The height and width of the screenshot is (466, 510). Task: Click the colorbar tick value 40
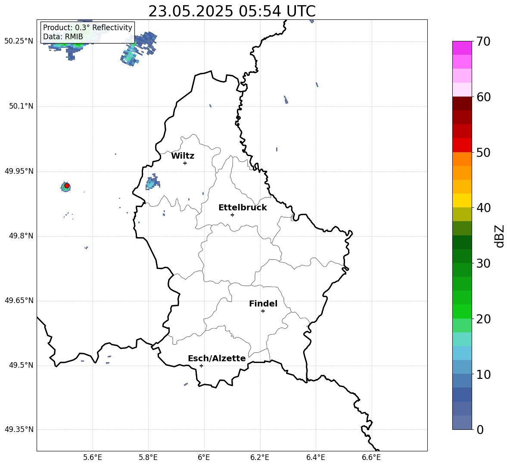coord(483,208)
